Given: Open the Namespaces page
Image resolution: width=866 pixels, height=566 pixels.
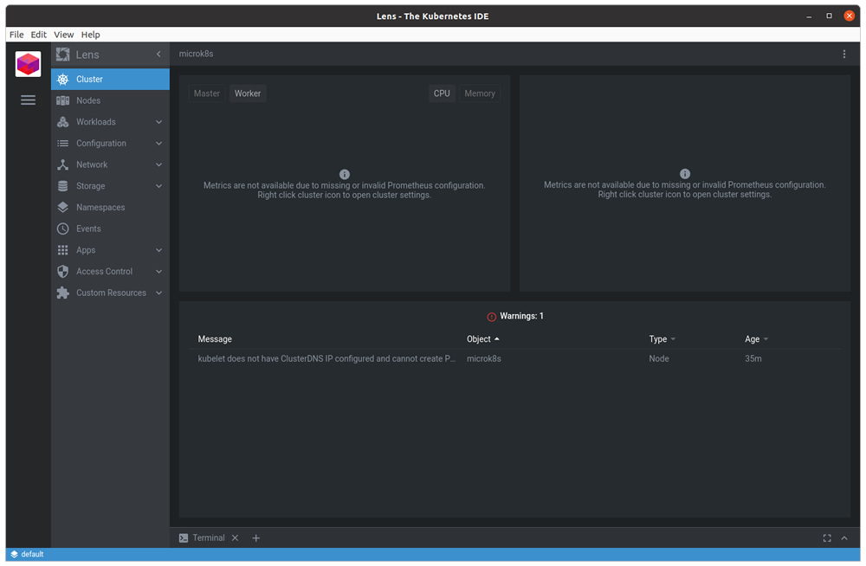Looking at the screenshot, I should click(111, 207).
